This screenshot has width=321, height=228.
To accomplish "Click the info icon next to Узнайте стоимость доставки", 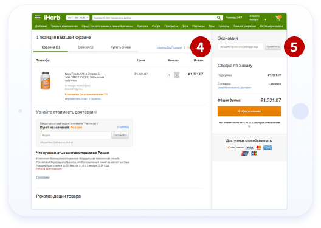I will pyautogui.click(x=95, y=112).
